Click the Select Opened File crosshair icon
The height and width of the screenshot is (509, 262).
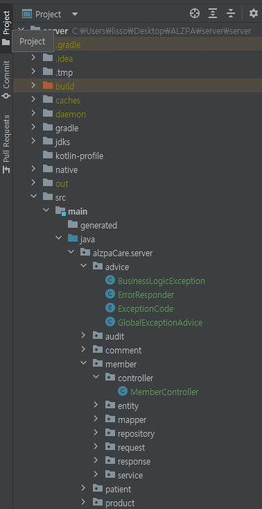195,14
